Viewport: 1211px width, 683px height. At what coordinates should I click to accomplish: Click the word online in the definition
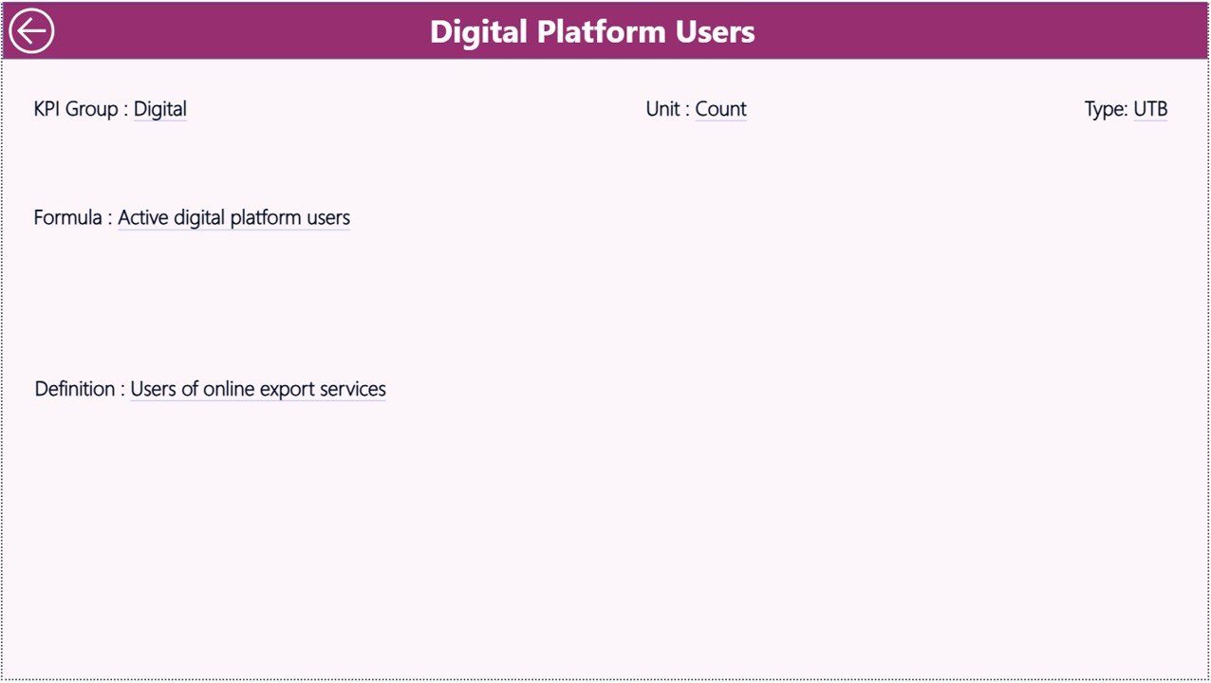point(229,389)
